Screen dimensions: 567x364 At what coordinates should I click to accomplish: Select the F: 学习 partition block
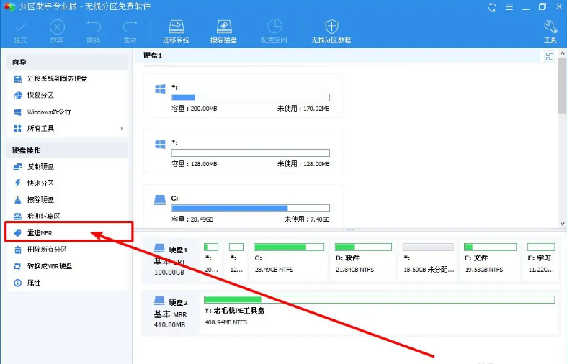[541, 259]
